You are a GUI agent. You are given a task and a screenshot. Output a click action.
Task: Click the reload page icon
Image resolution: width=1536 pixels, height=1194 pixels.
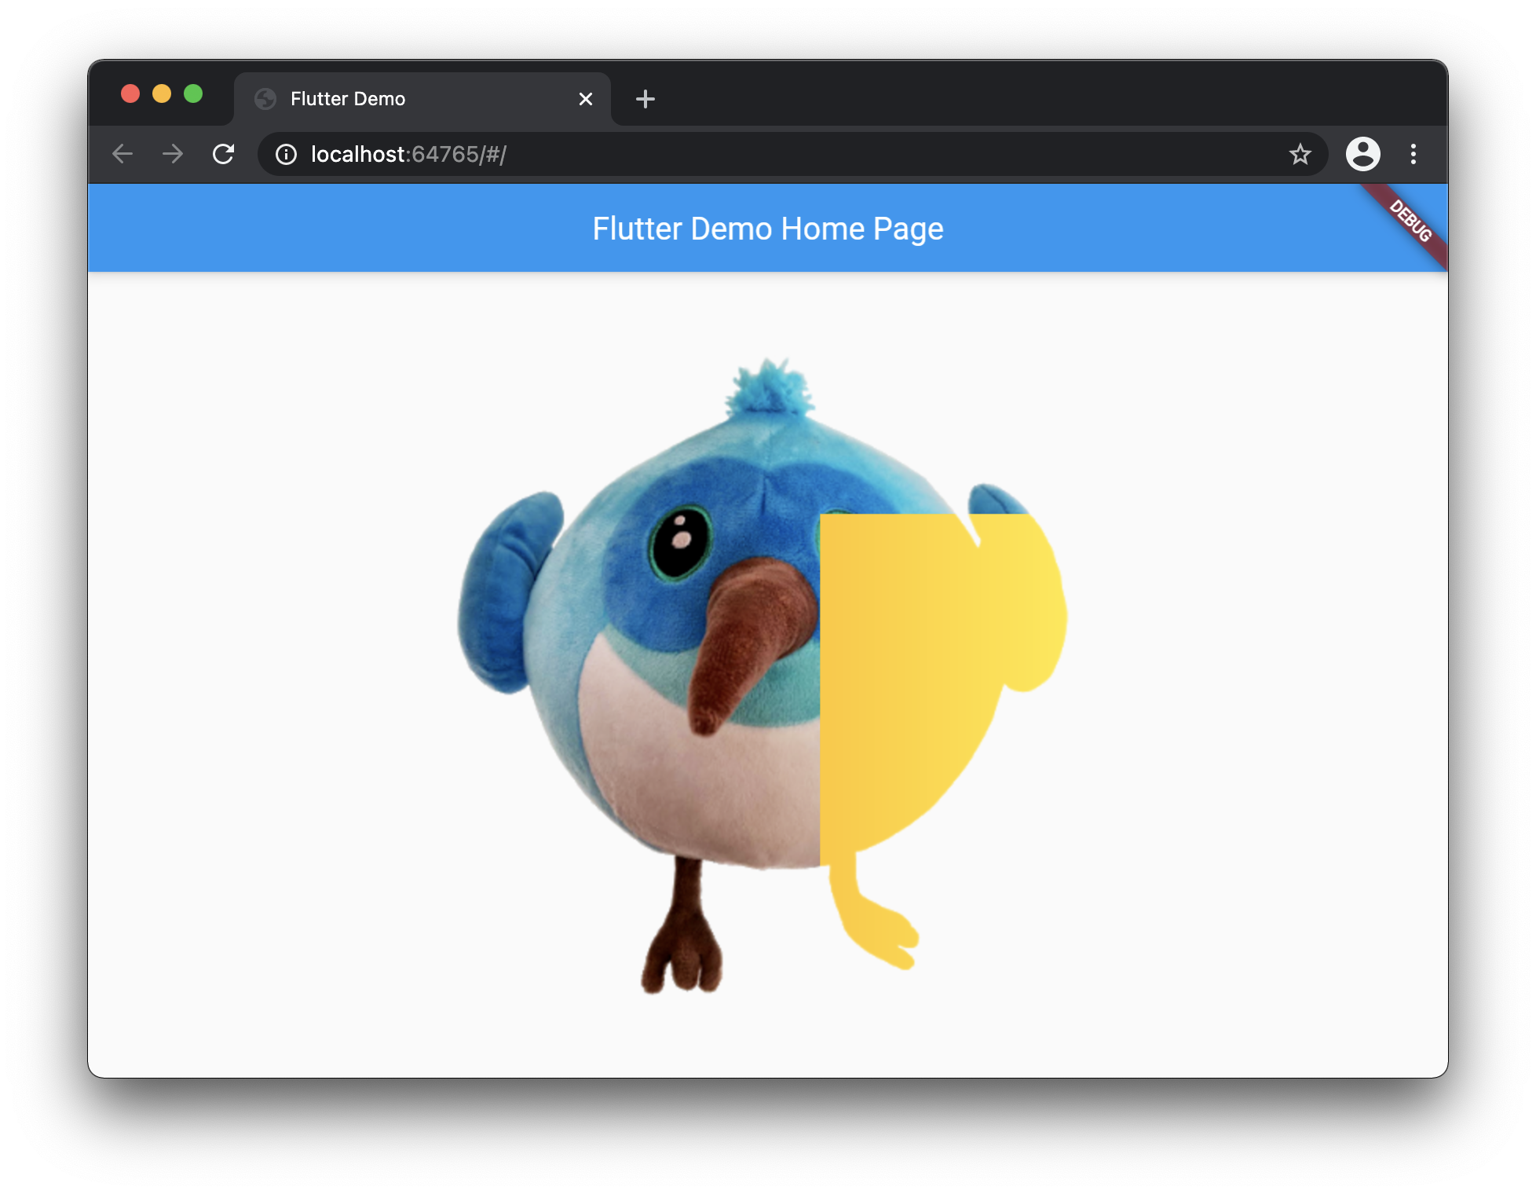click(224, 154)
